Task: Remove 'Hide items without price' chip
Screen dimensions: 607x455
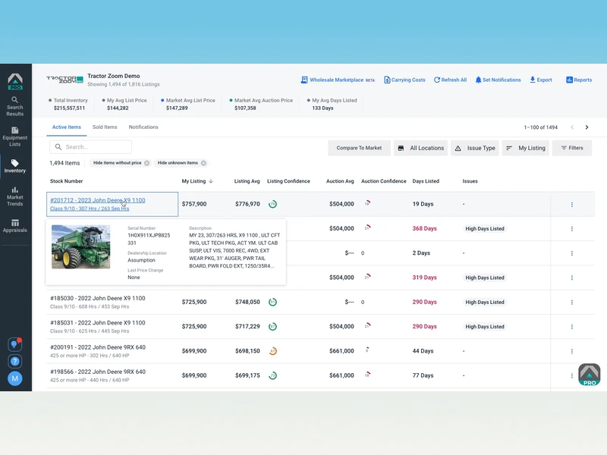Action: click(x=146, y=163)
